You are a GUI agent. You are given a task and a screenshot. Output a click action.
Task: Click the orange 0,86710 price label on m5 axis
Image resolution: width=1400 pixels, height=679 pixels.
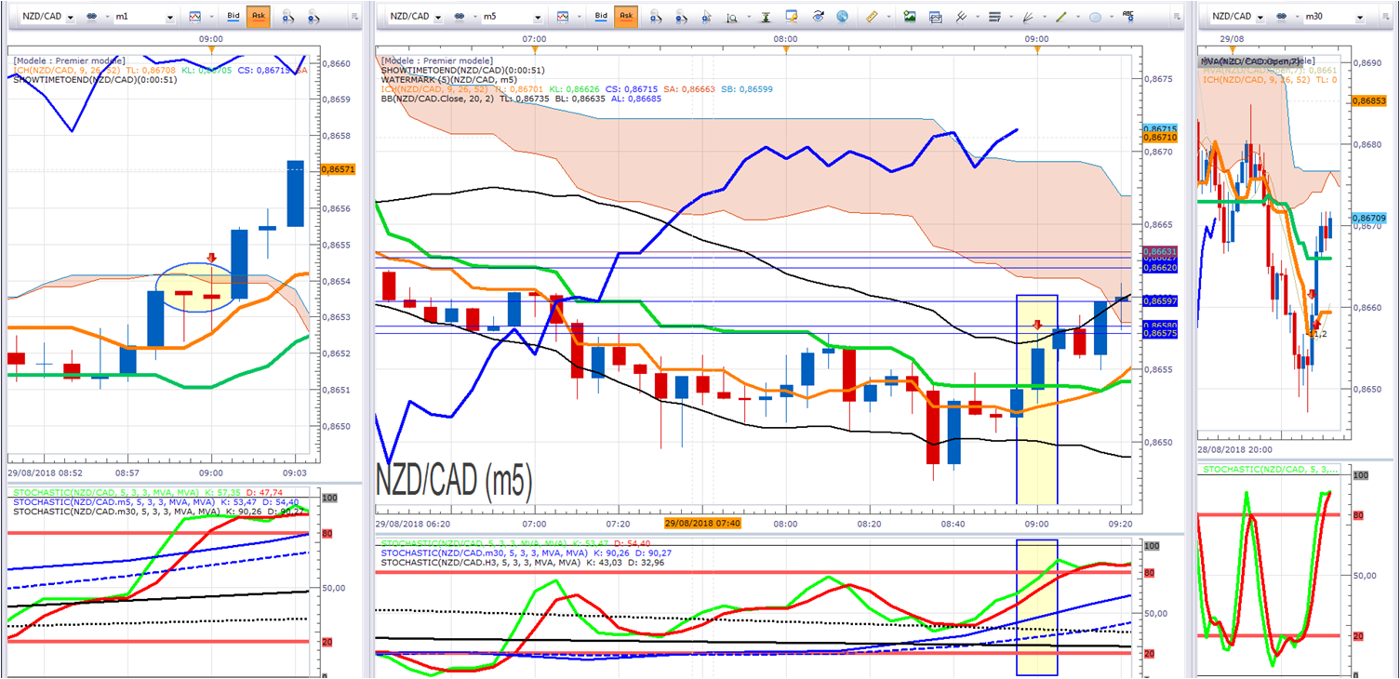[x=1159, y=137]
